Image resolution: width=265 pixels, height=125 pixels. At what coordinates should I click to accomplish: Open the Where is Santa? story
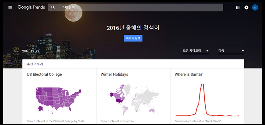[x=188, y=74]
